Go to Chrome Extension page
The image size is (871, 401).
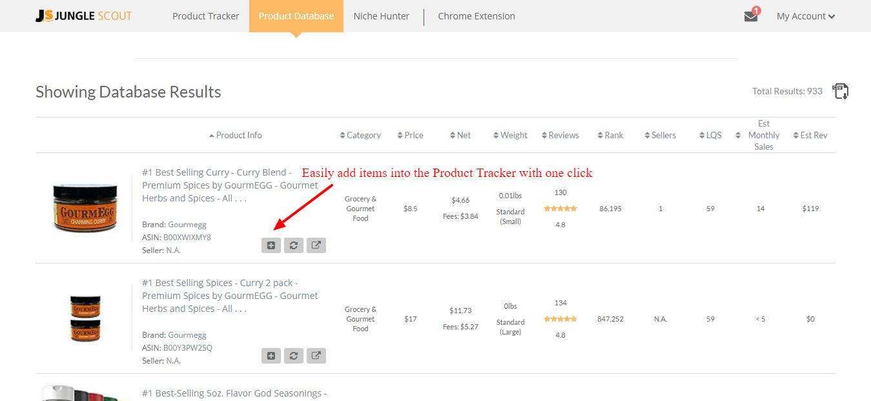click(x=476, y=16)
